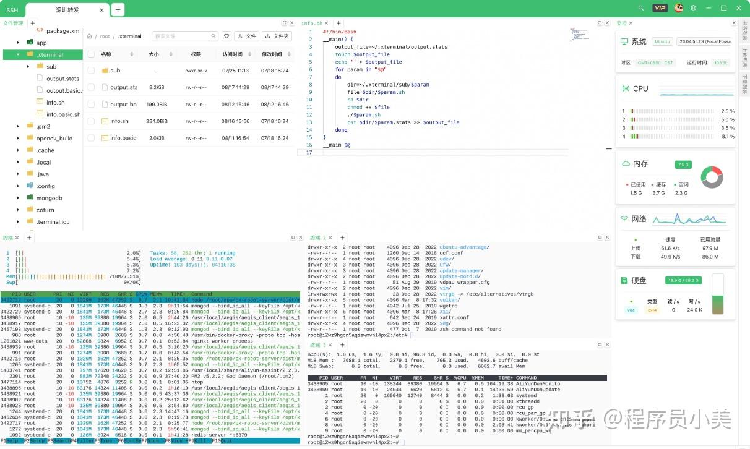Expand the mongodb folder in tree
Image resolution: width=750 pixels, height=449 pixels.
pyautogui.click(x=18, y=198)
